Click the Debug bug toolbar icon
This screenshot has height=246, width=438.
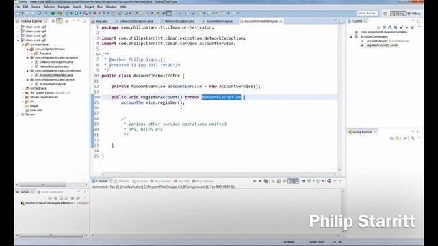point(67,13)
